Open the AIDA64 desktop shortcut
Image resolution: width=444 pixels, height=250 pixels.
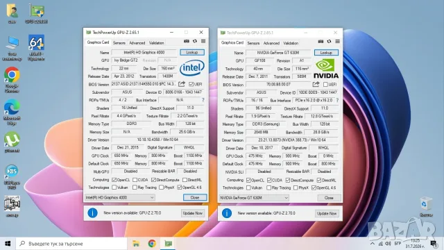coord(36,48)
